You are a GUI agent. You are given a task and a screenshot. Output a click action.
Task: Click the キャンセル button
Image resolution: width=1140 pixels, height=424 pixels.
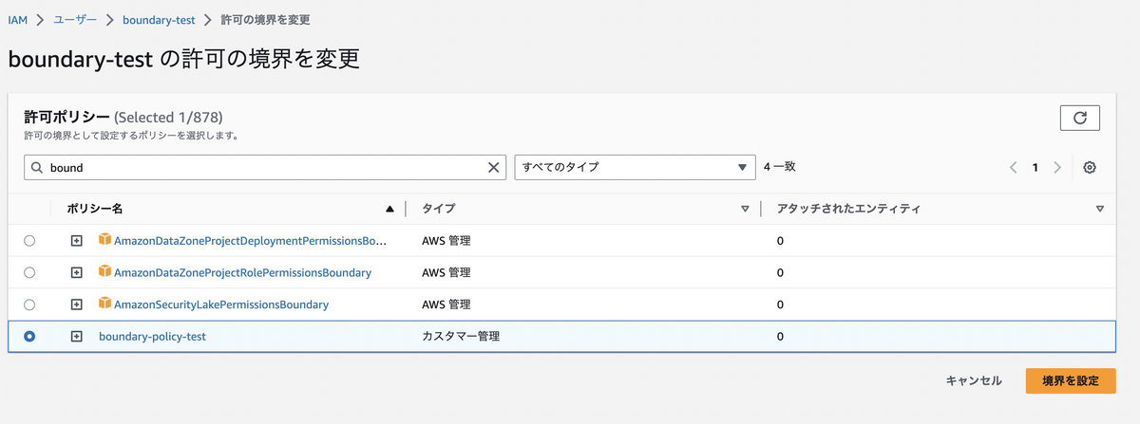pos(974,380)
